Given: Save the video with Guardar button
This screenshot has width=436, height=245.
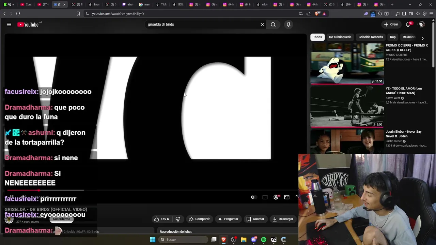Looking at the screenshot, I should point(255,219).
